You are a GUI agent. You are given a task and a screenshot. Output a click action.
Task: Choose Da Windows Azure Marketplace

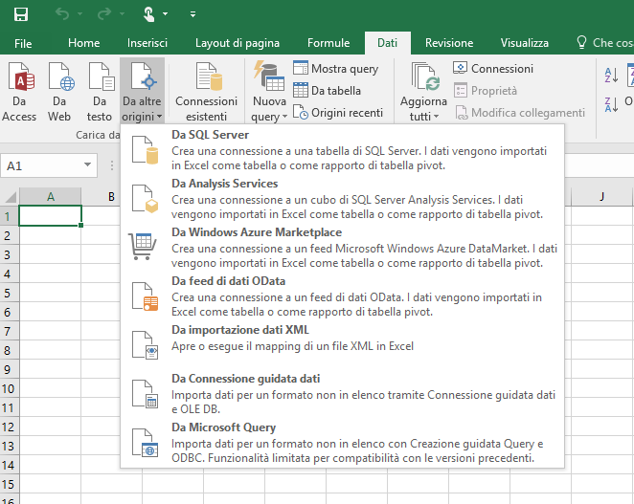pyautogui.click(x=342, y=247)
